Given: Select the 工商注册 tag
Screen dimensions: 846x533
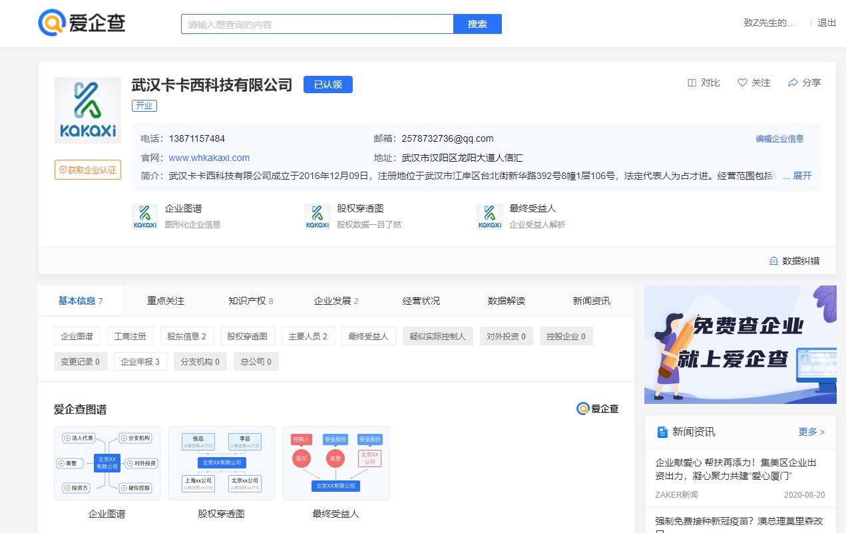Looking at the screenshot, I should point(130,336).
